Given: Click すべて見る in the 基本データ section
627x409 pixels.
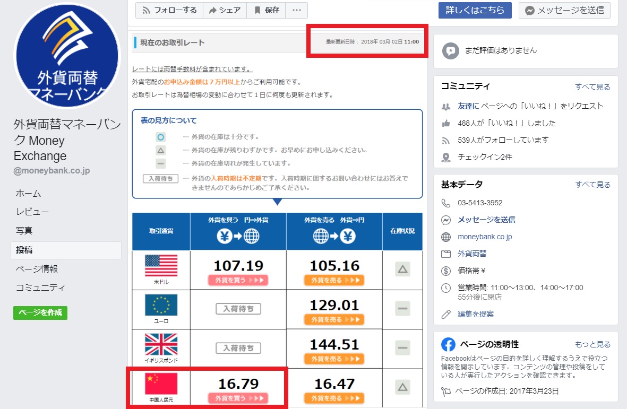Looking at the screenshot, I should (x=592, y=185).
